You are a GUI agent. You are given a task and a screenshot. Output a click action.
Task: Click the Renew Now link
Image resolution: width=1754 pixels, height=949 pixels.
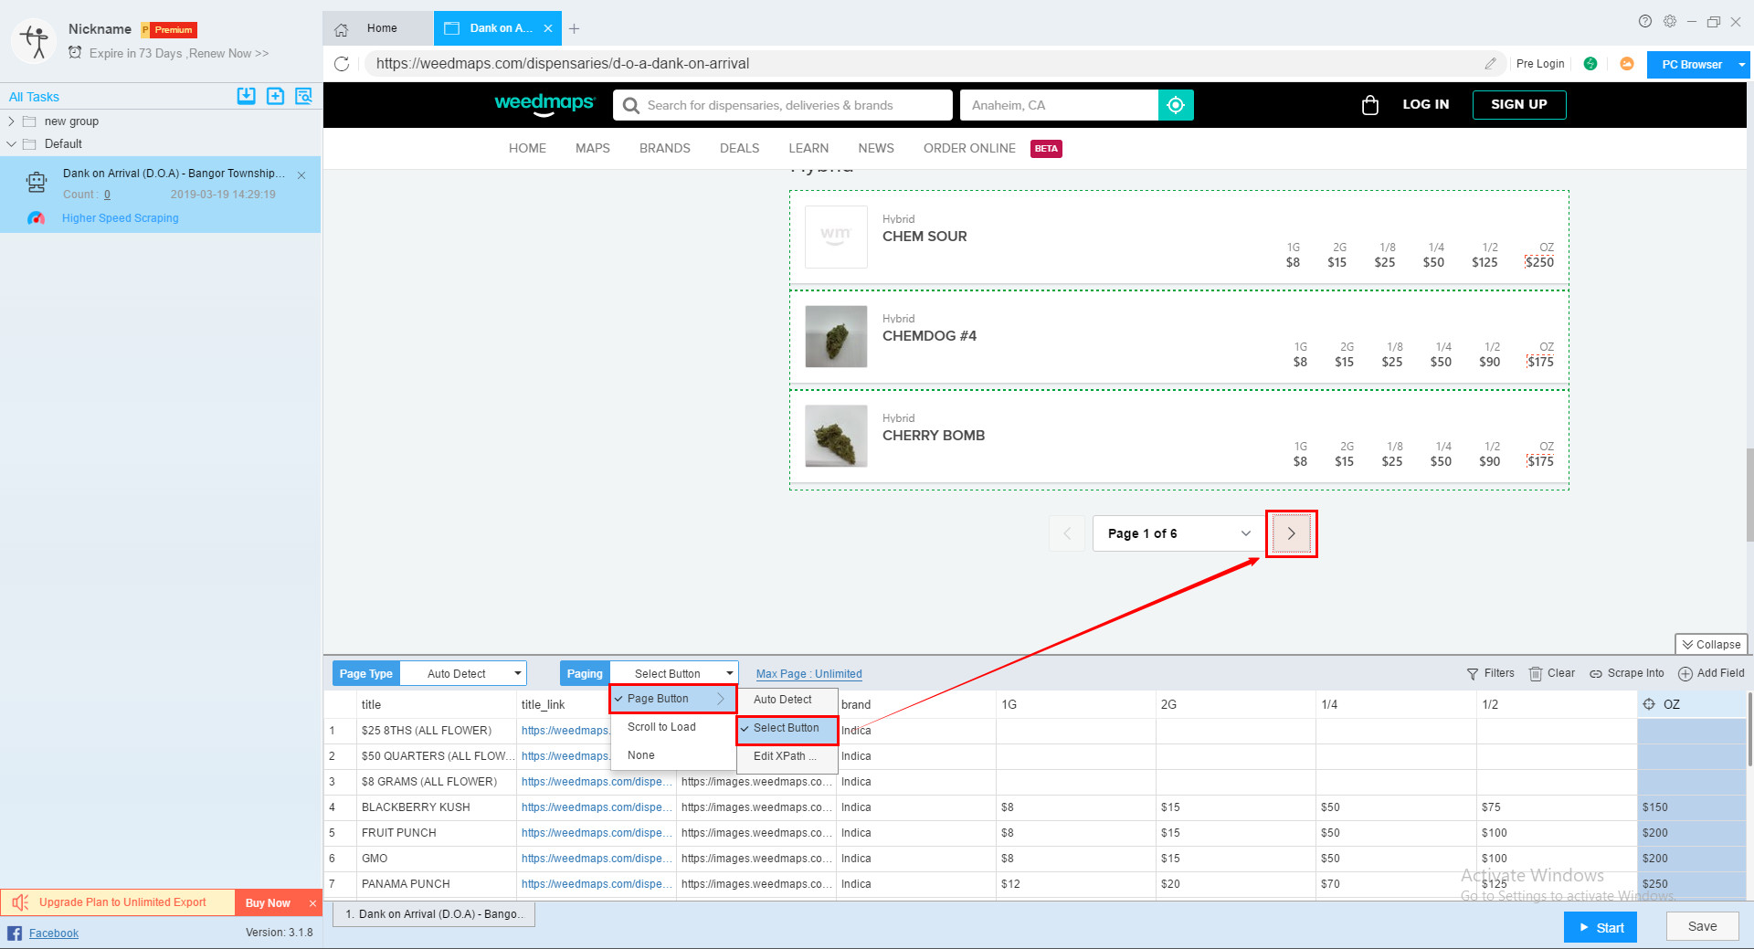229,54
